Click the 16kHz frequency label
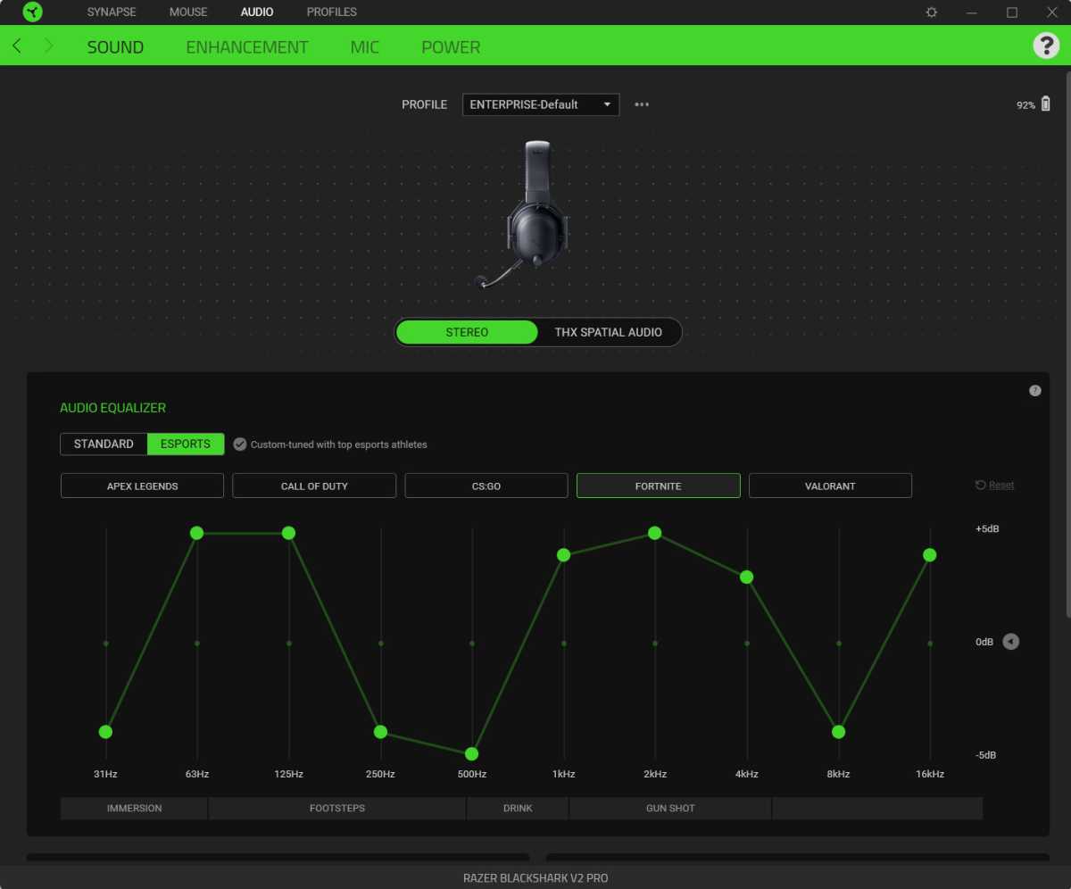 (929, 774)
